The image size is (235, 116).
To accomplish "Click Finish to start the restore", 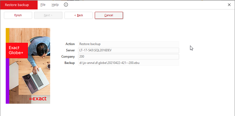I will pos(18,15).
